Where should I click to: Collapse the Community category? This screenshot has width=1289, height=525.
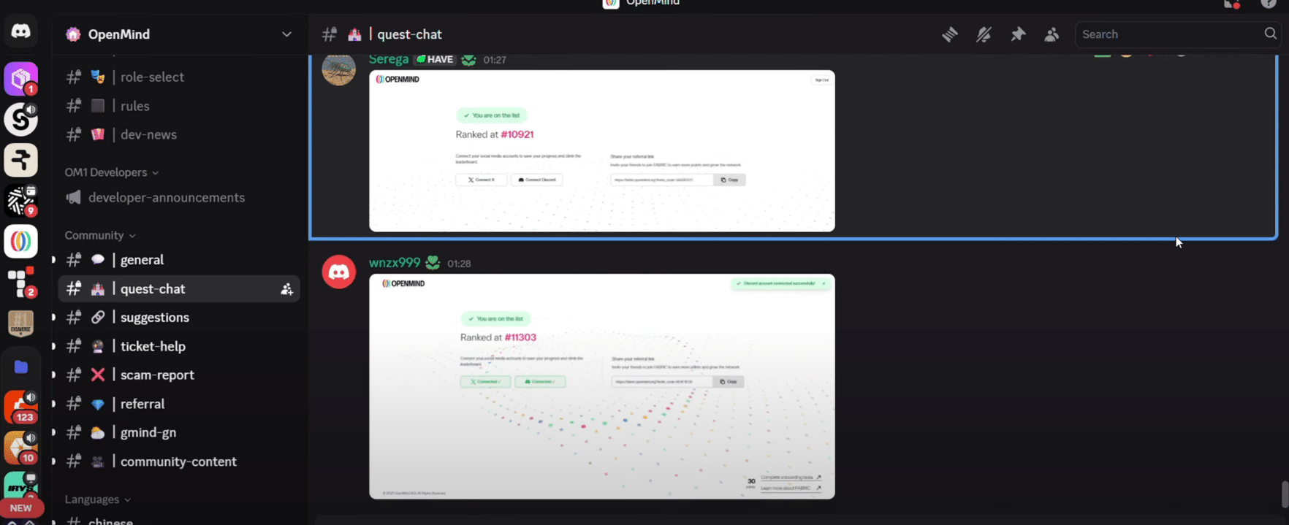click(99, 235)
